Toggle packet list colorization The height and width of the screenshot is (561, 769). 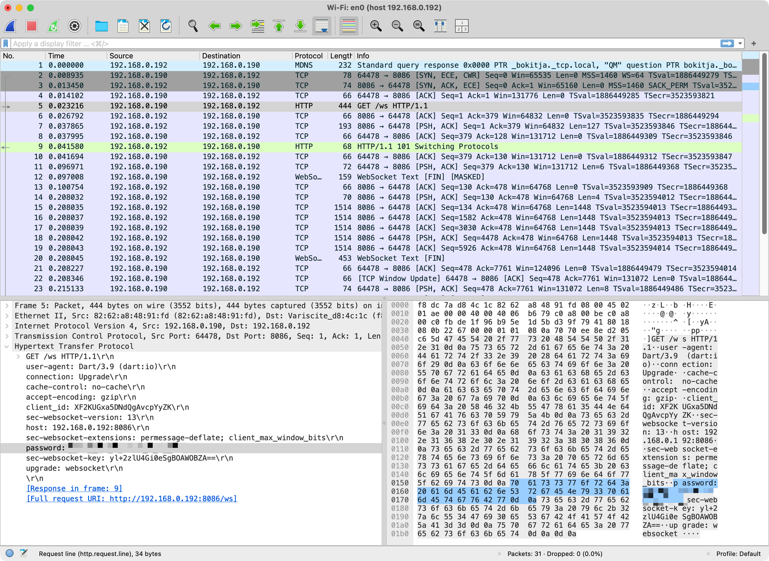click(x=348, y=26)
